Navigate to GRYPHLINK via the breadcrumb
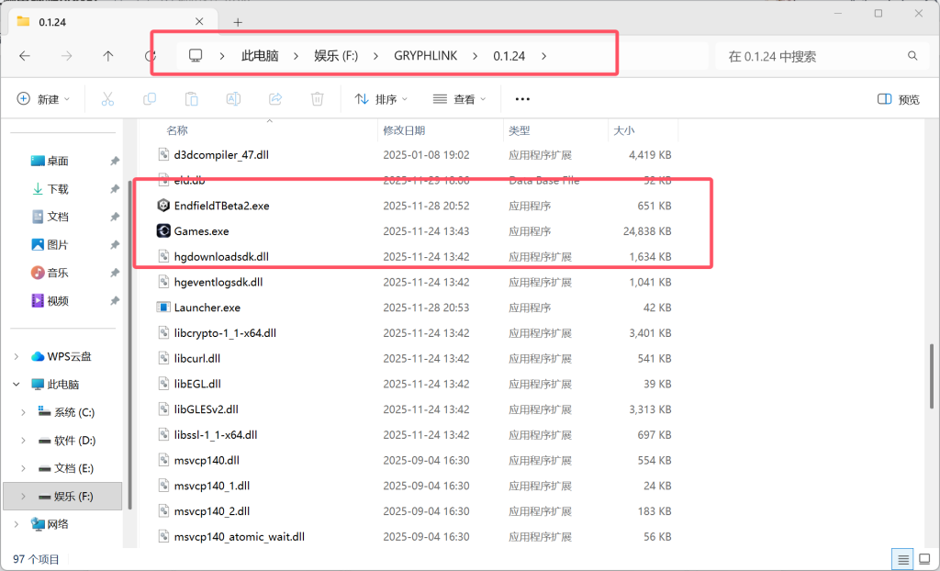This screenshot has width=940, height=571. (x=425, y=55)
